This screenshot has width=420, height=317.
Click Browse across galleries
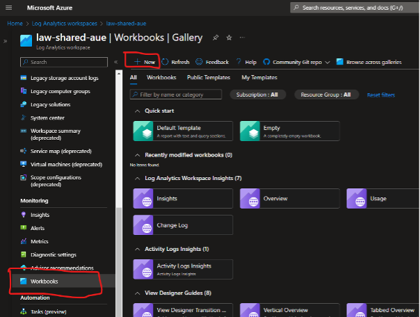pos(369,62)
